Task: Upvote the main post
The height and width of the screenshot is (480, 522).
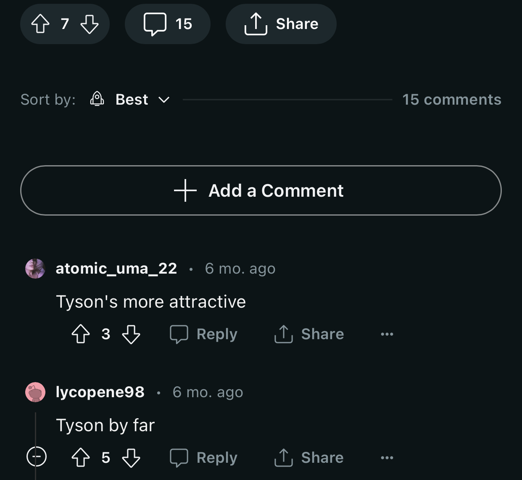Action: point(40,24)
